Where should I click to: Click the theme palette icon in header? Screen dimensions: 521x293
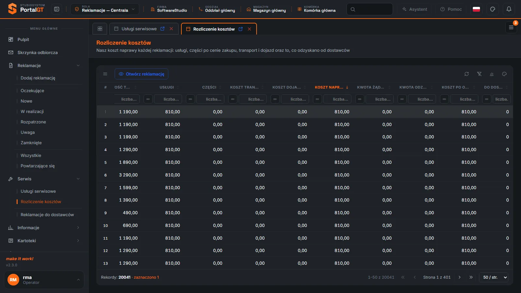[x=493, y=9]
